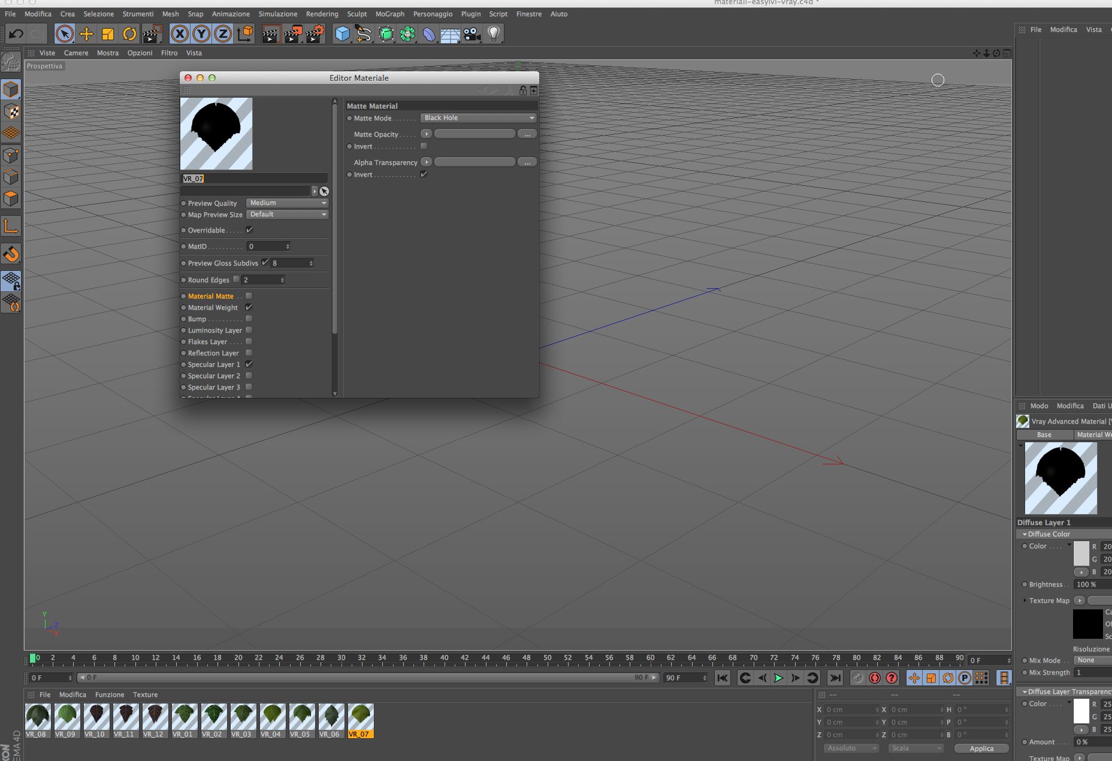Open the Map Preview Size dropdown

tap(287, 215)
